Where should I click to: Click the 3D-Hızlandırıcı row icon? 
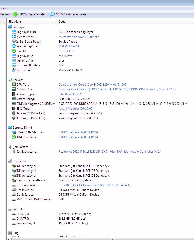coord(14,137)
